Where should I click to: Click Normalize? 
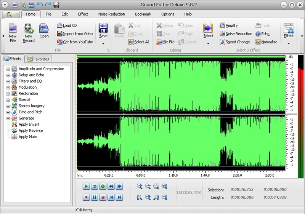266,42
